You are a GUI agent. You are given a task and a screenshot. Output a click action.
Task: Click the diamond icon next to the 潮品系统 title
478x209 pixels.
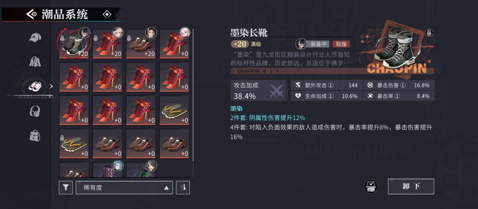(107, 14)
